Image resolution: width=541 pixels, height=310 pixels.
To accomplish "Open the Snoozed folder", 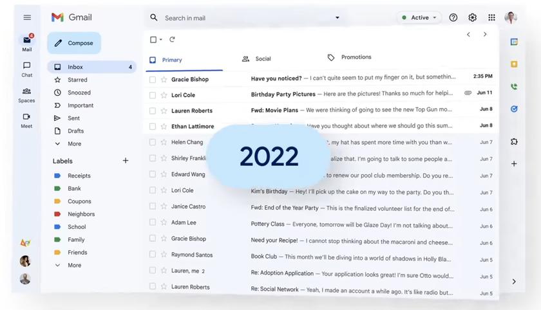I will click(79, 93).
